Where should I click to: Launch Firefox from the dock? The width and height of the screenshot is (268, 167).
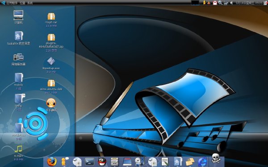point(52,162)
